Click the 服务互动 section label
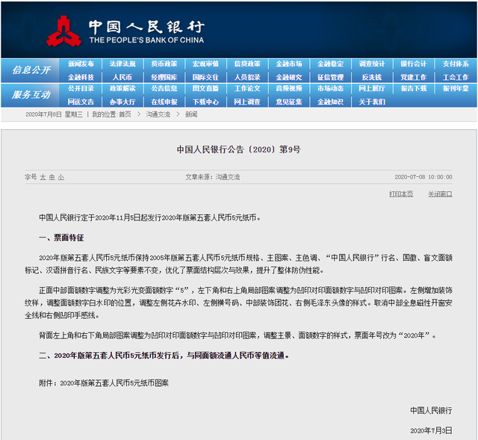The image size is (478, 440). 31,95
